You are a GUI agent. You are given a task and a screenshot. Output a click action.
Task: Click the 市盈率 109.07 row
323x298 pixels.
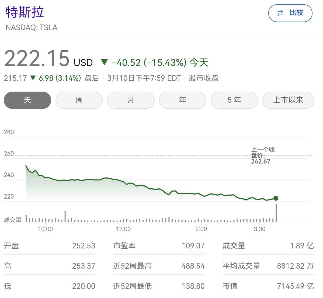(x=159, y=246)
